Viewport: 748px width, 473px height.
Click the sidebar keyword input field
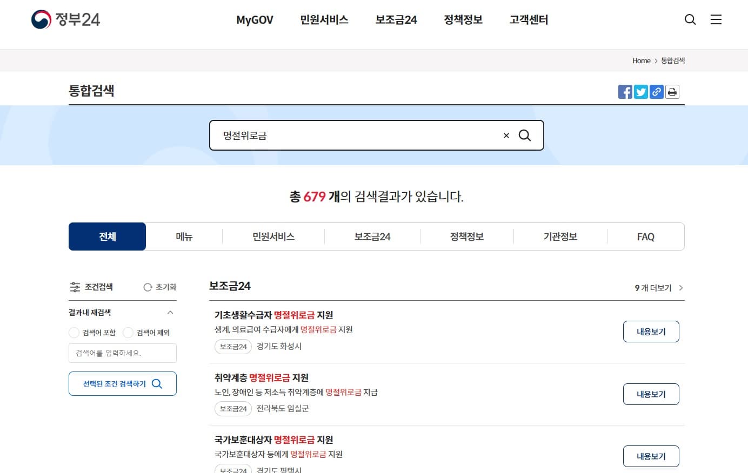[x=122, y=353]
